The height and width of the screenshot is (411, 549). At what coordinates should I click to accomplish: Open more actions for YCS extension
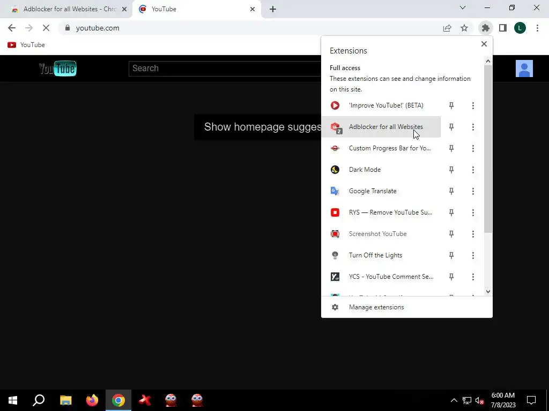coord(473,277)
